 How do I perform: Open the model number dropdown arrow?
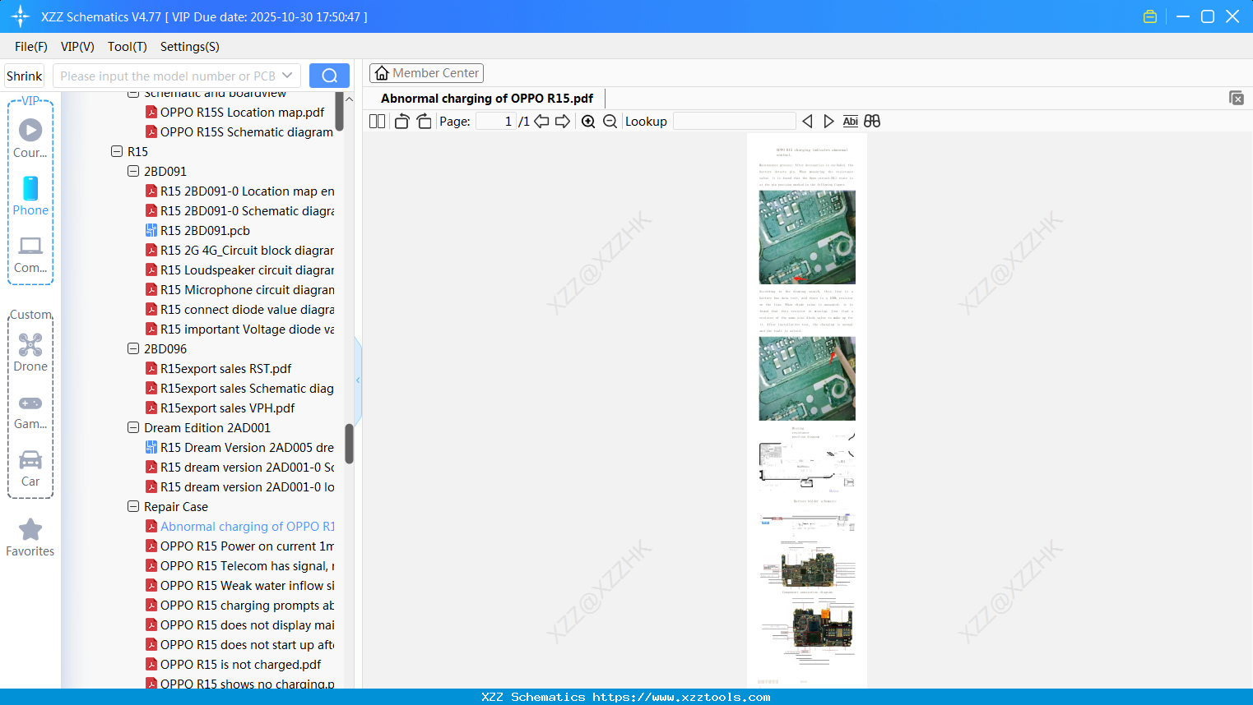click(x=287, y=76)
